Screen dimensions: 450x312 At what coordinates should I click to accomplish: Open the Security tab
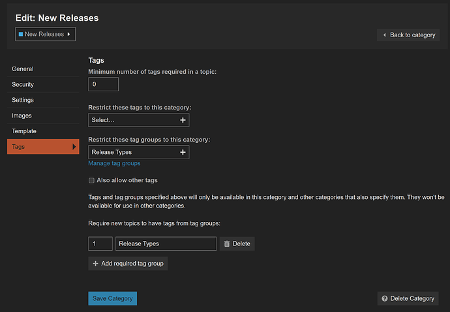(43, 84)
